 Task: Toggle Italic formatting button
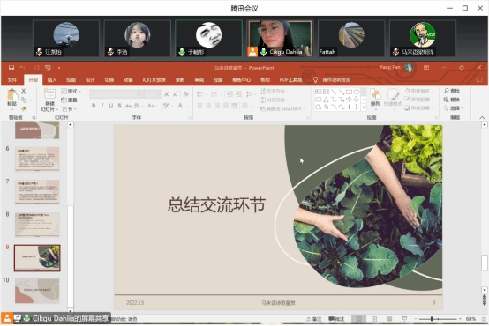click(102, 106)
